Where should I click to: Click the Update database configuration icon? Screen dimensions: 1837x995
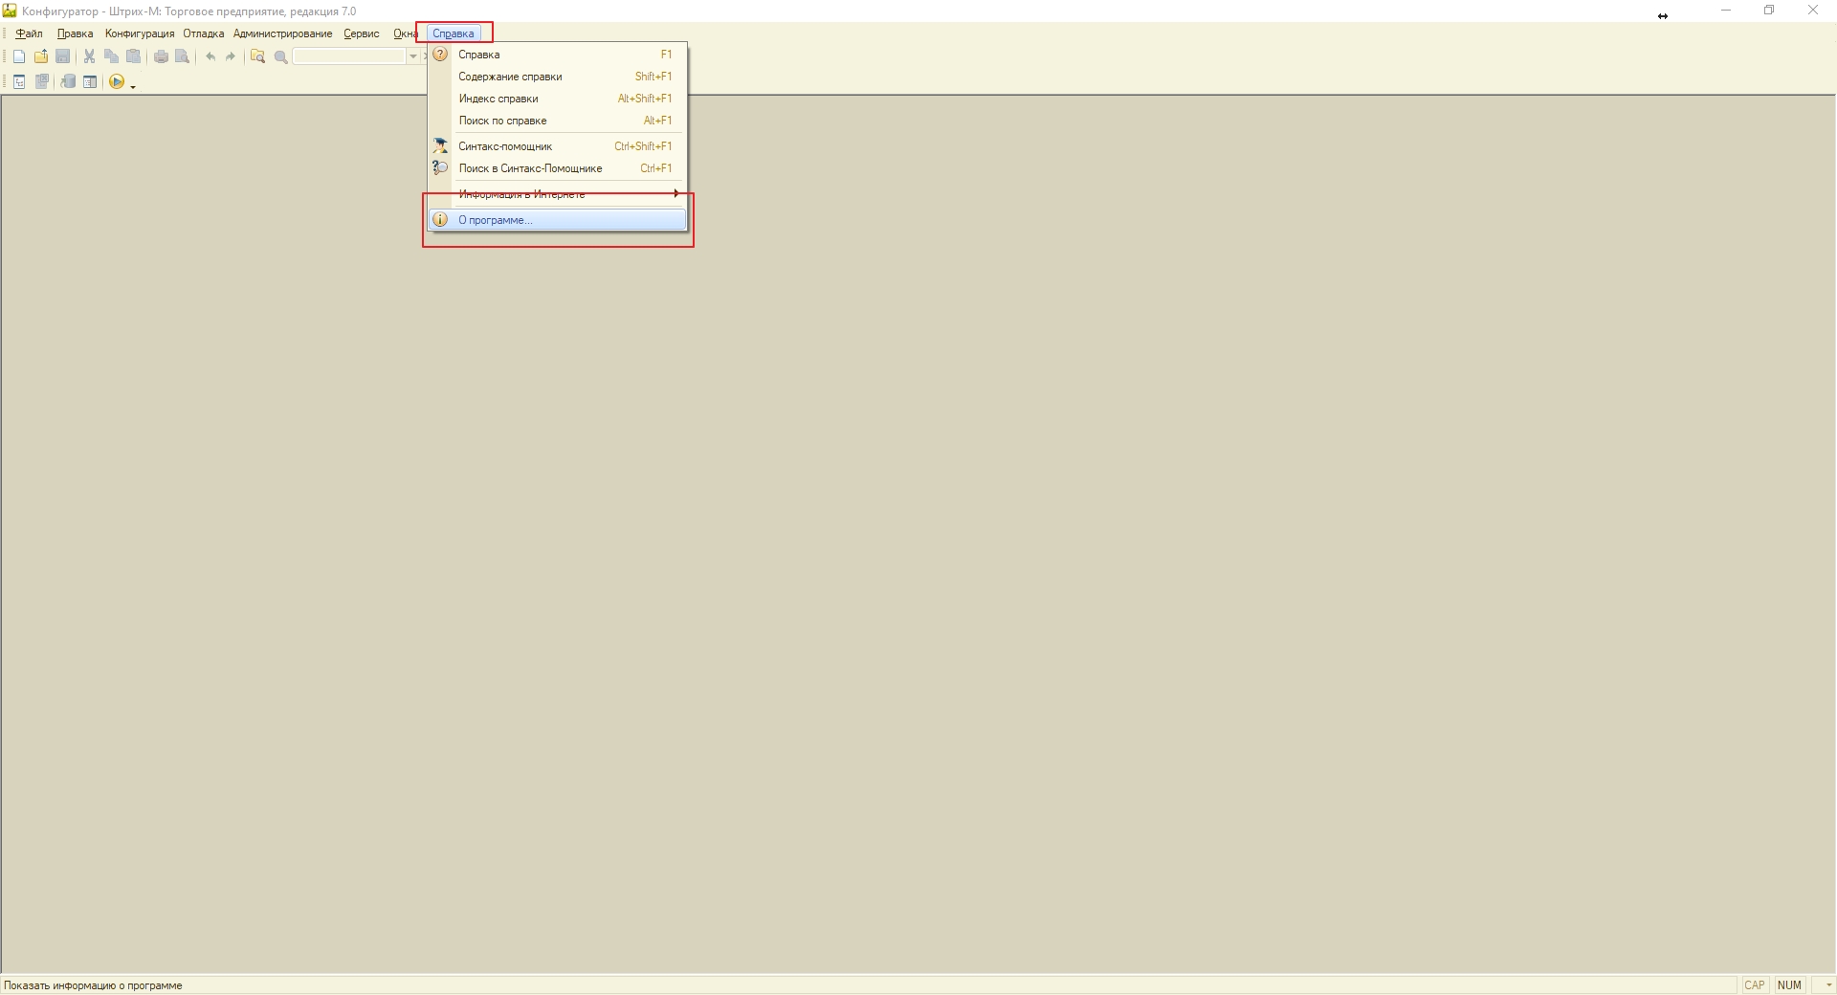68,82
